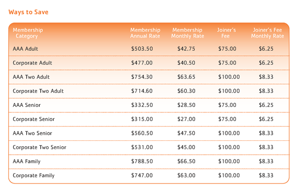Select the Joiner's Fee column header
Screen dimensions: 298x193
click(x=226, y=33)
